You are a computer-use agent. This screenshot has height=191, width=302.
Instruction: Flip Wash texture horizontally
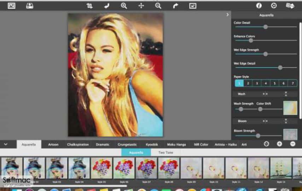tap(265, 94)
